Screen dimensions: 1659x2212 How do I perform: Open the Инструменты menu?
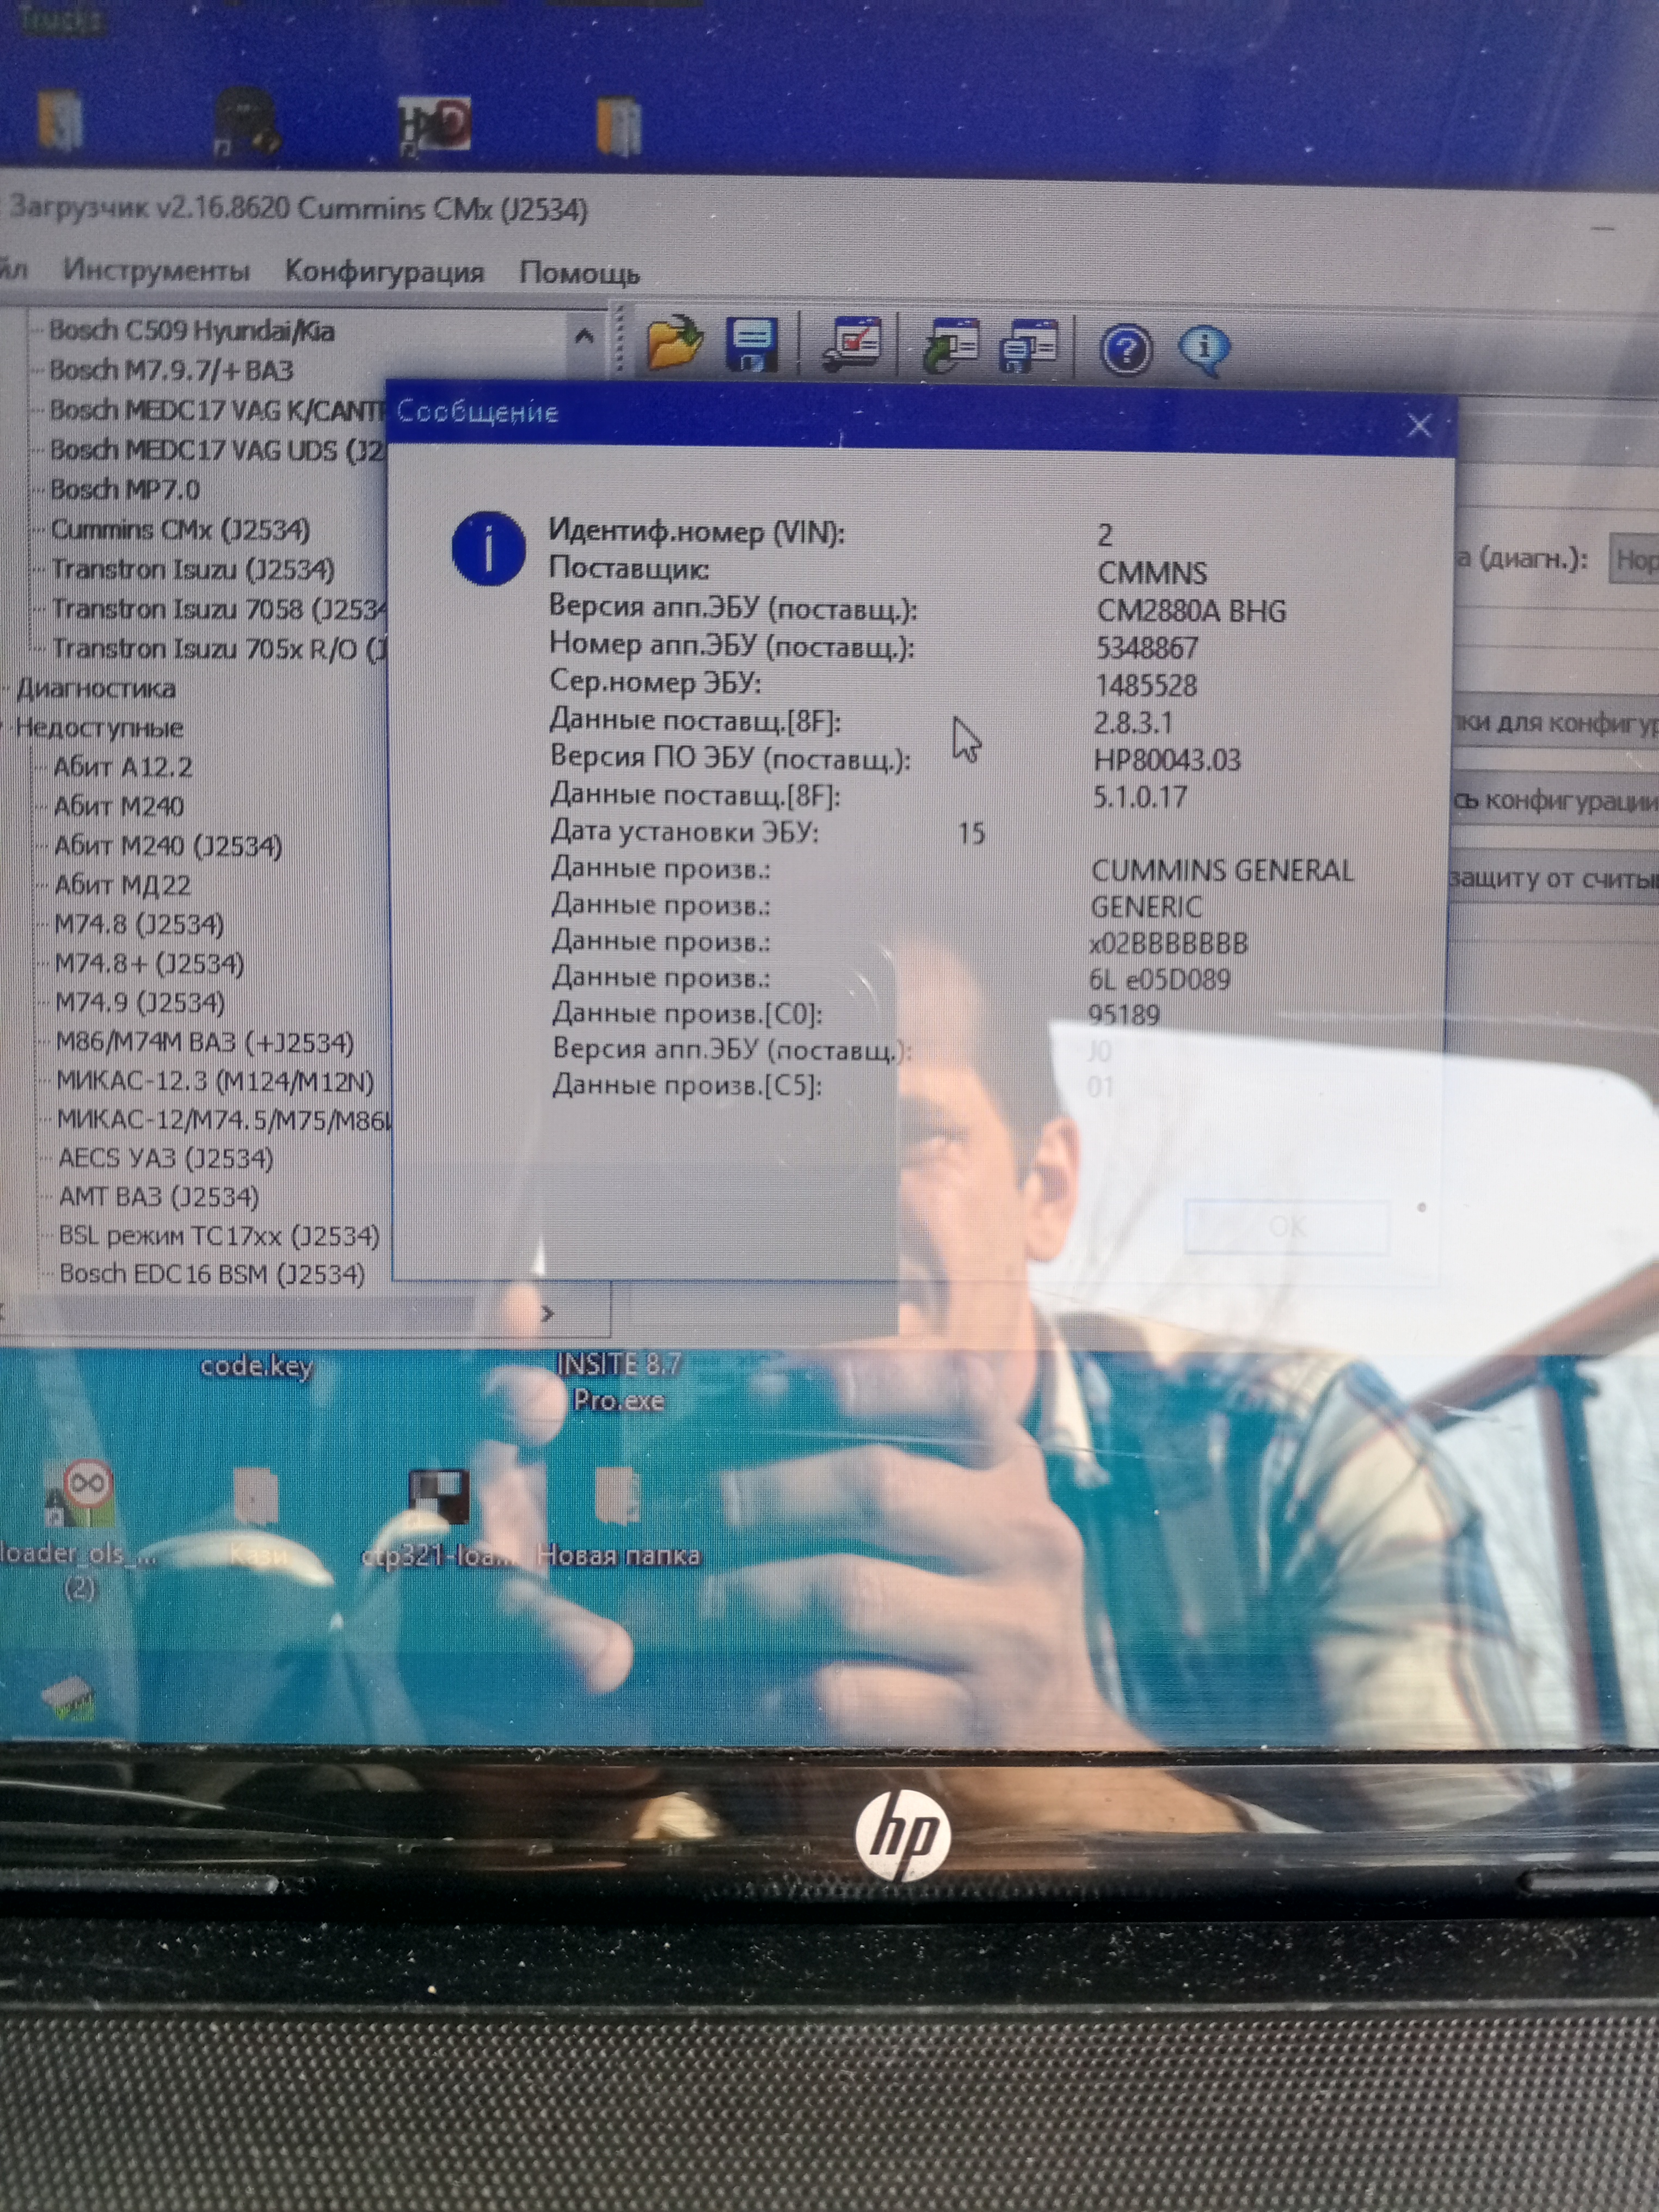(155, 270)
